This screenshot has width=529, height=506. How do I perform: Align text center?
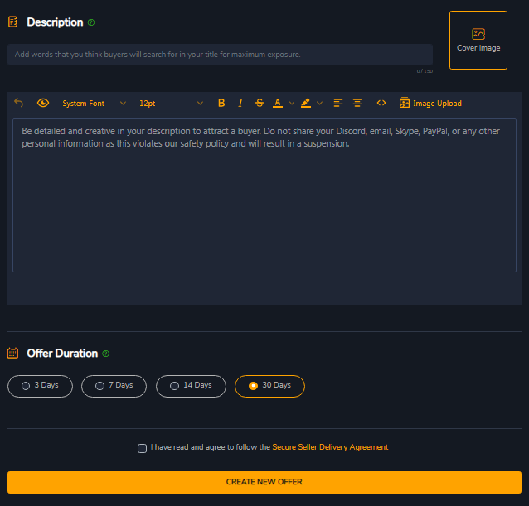tap(357, 103)
